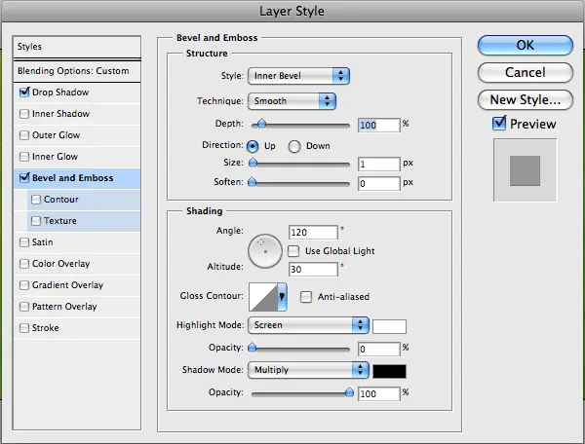585x444 pixels.
Task: Toggle the Use Global Light checkbox
Action: [x=294, y=251]
